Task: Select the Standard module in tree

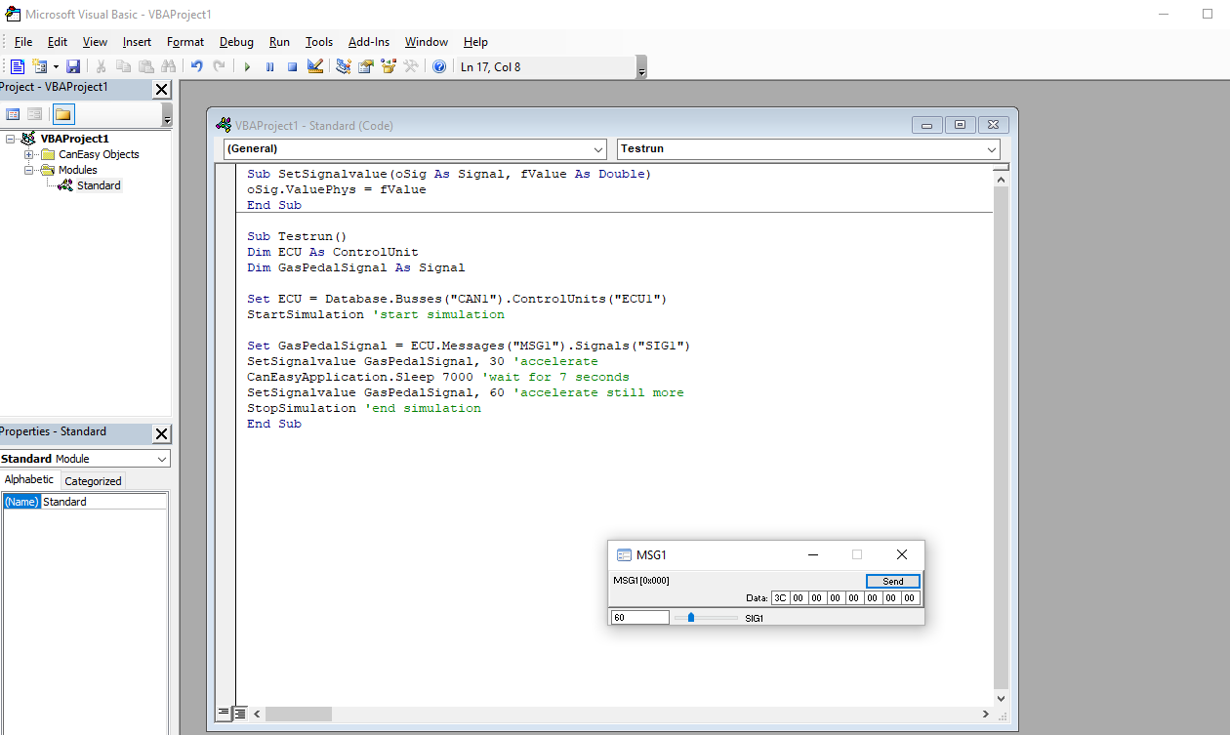Action: [x=99, y=185]
